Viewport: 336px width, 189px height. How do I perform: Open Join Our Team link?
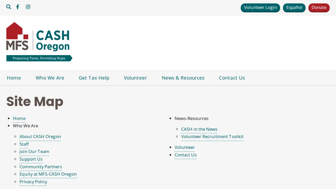coord(34,151)
